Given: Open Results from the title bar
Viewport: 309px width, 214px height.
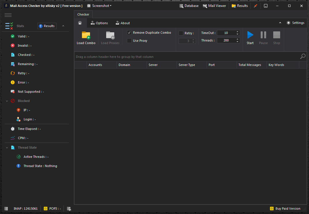Looking at the screenshot, I should click(239, 5).
